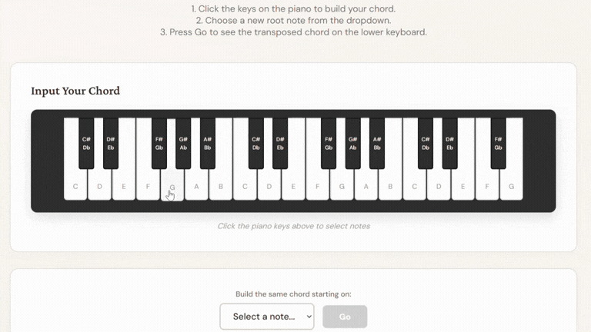
Task: Select the leftmost white C key
Action: (75, 187)
